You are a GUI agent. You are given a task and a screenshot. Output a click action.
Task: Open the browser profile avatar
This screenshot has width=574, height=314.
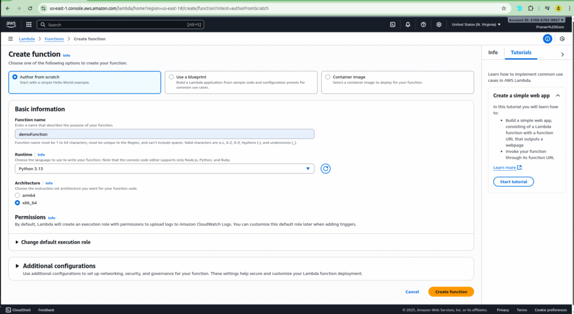558,8
